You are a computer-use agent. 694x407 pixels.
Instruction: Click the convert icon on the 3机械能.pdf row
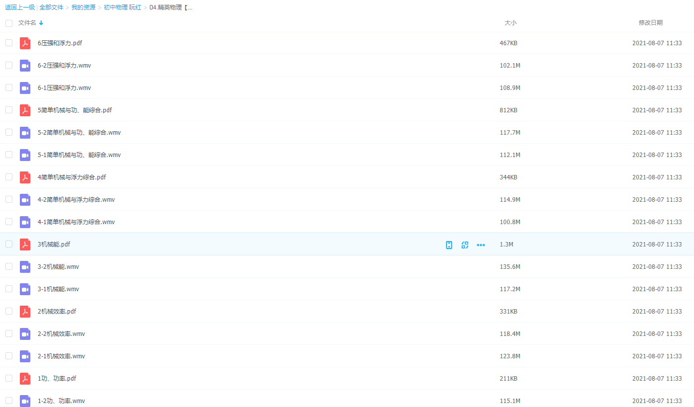coord(465,244)
